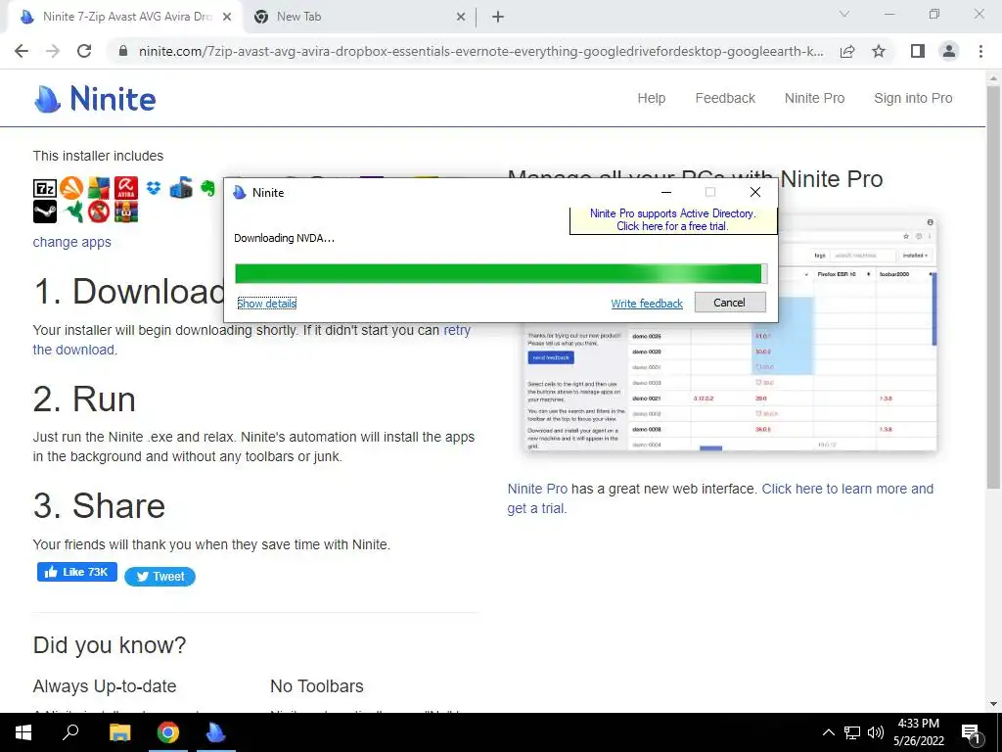Show hidden system tray icons
This screenshot has width=1002, height=752.
[828, 732]
